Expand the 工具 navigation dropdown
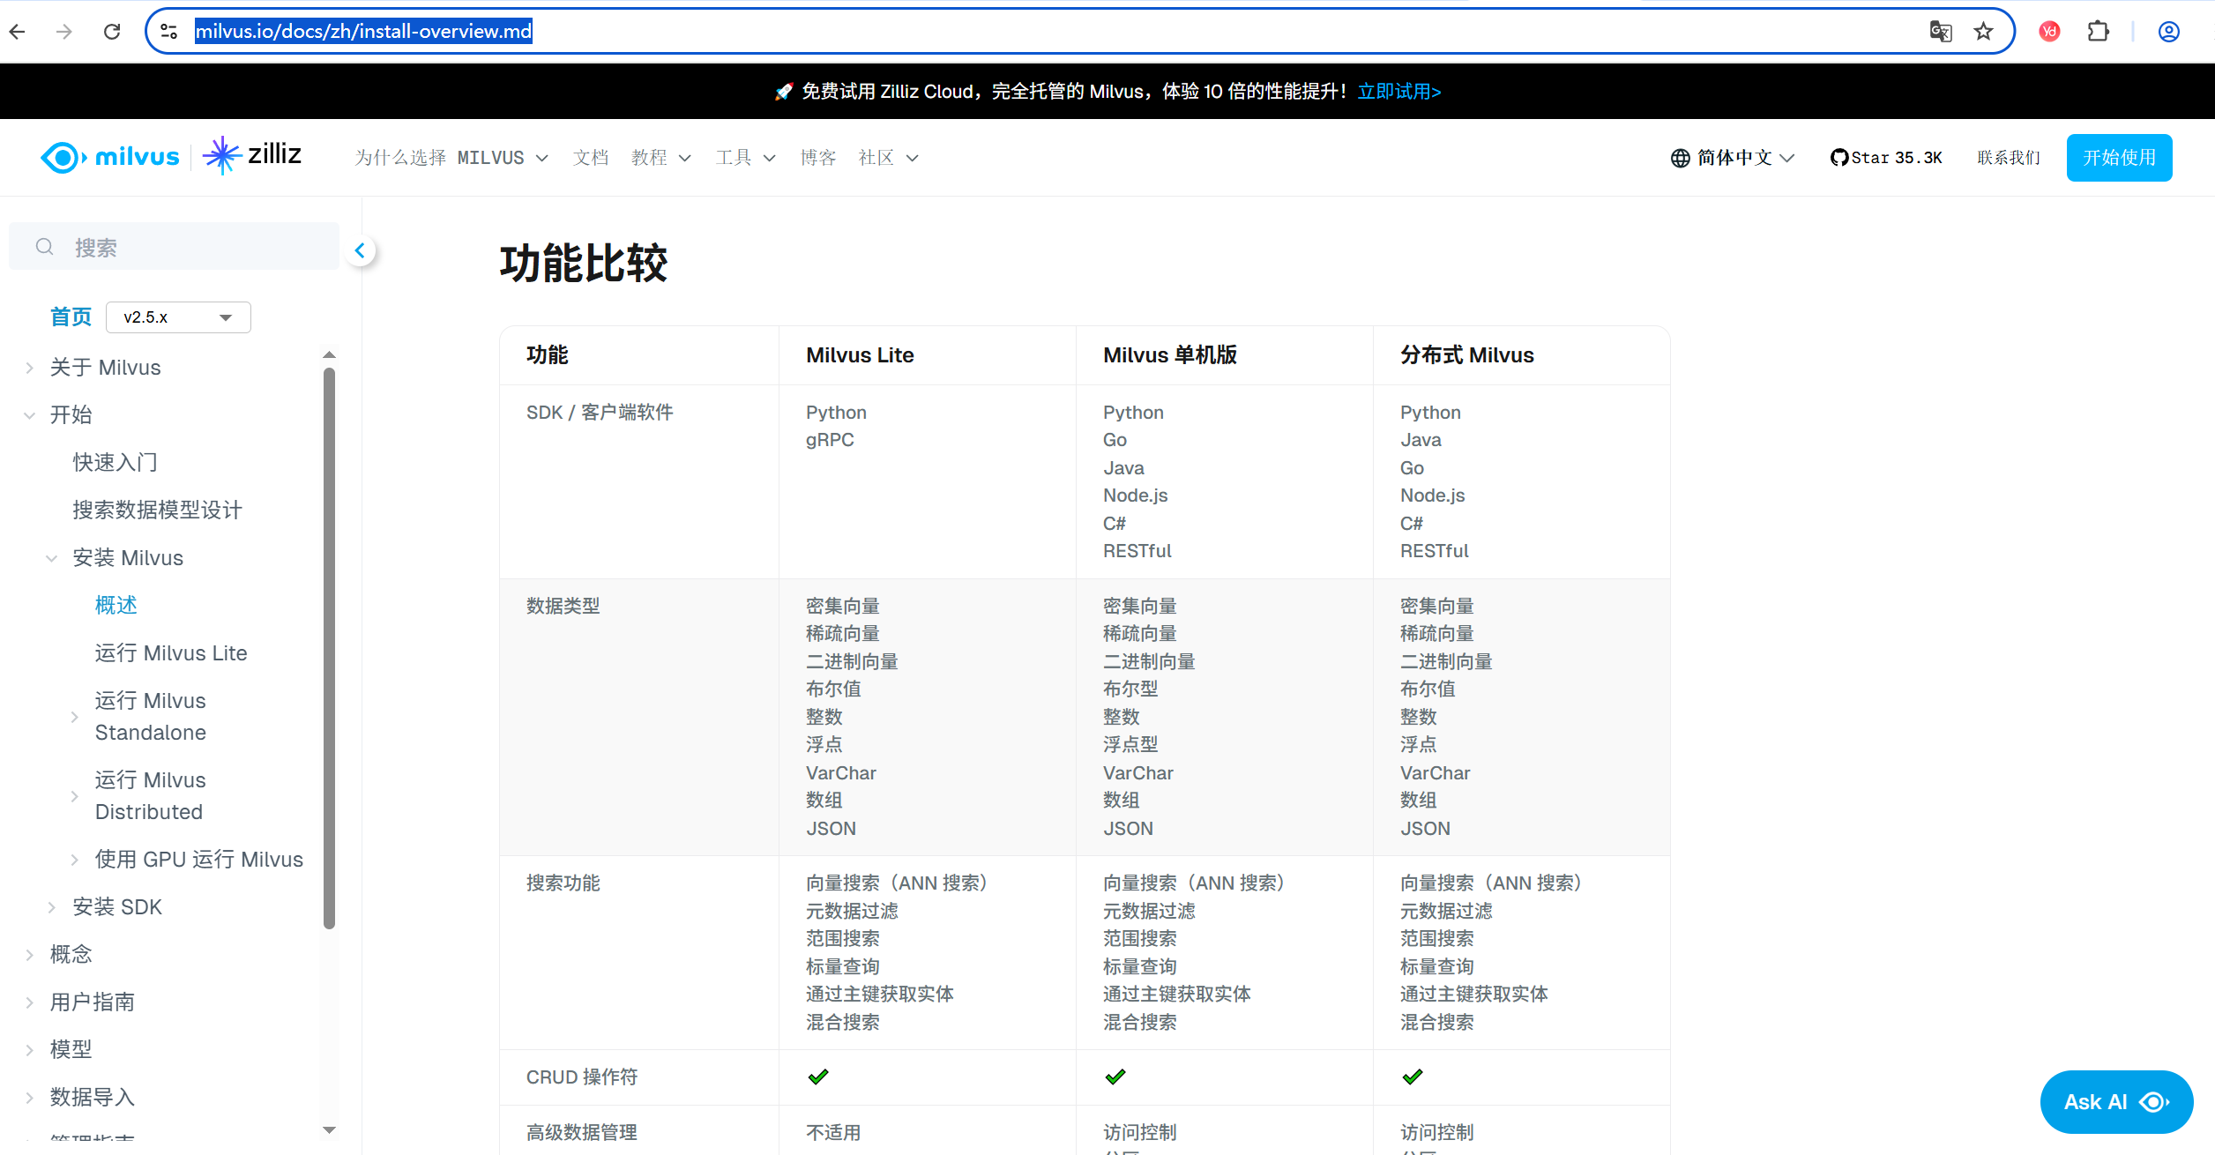Image resolution: width=2215 pixels, height=1155 pixels. click(x=745, y=157)
